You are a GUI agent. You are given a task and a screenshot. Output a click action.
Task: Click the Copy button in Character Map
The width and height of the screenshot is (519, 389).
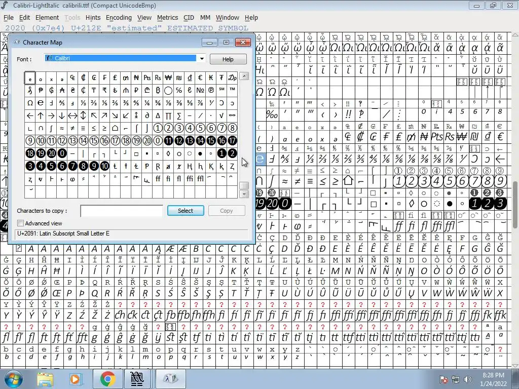tap(227, 211)
